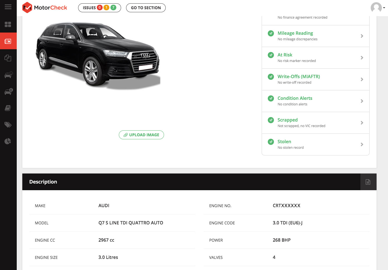388x270 pixels.
Task: Click the ENGINE CODE label
Action: coord(222,223)
